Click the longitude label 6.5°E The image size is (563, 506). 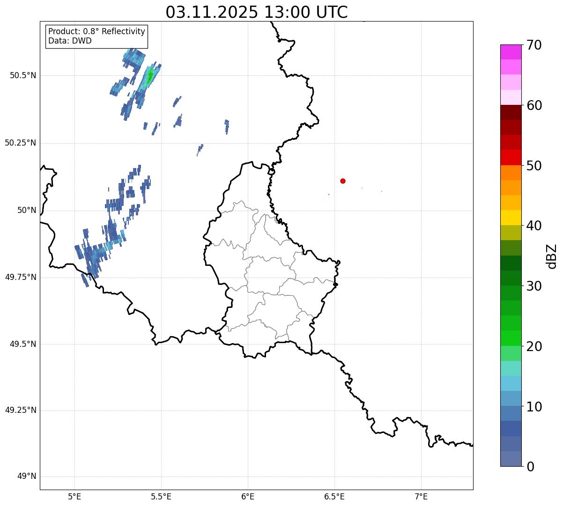tap(334, 496)
